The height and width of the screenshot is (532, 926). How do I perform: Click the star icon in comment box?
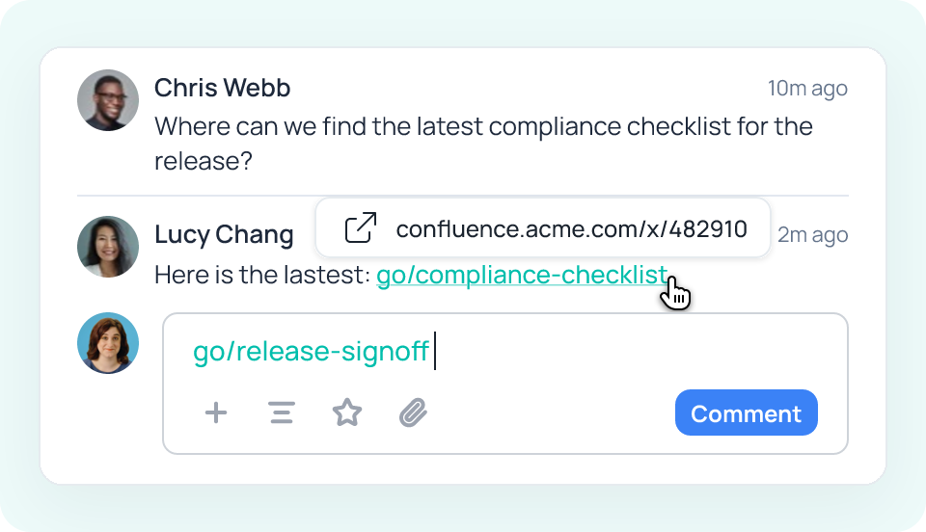pos(347,412)
